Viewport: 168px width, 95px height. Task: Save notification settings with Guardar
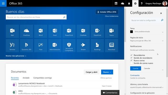tap(135, 68)
